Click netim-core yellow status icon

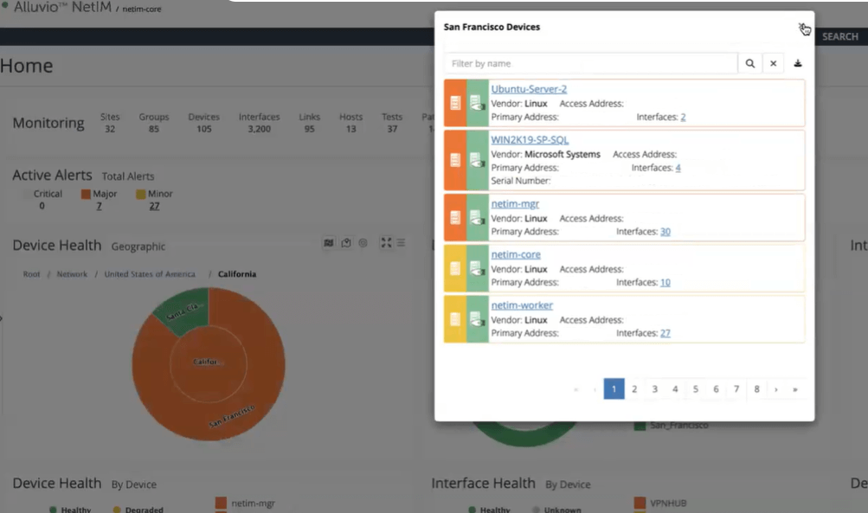click(455, 268)
